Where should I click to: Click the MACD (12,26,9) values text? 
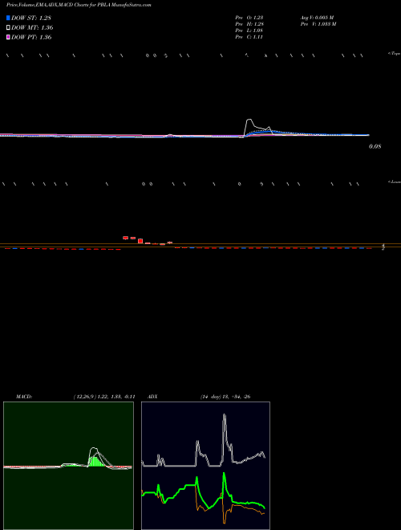click(104, 397)
